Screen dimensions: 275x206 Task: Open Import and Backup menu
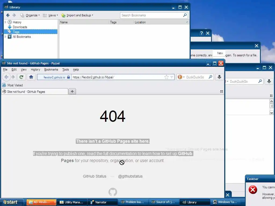tap(77, 15)
